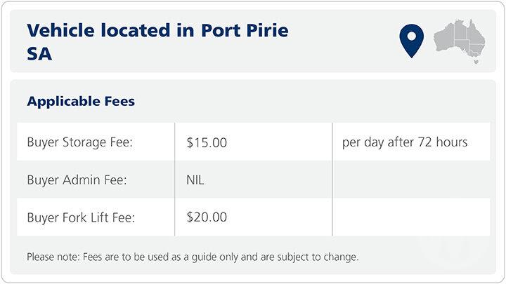The image size is (506, 284).
Task: Click 'per day after 72 hours' note
Action: 405,142
